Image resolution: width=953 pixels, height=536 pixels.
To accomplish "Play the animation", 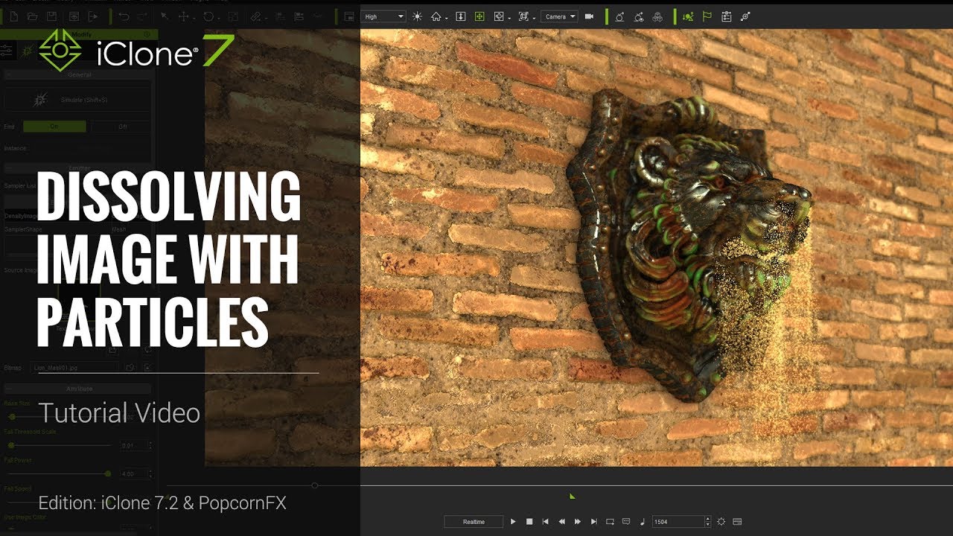I will pyautogui.click(x=513, y=522).
